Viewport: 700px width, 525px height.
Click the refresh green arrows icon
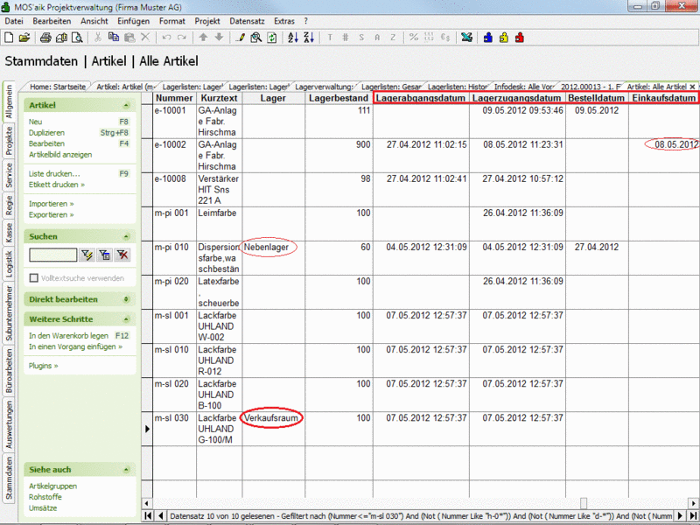click(x=271, y=38)
